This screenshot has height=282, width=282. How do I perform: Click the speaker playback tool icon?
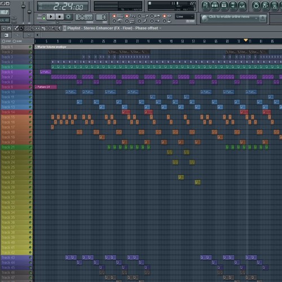coord(59,28)
